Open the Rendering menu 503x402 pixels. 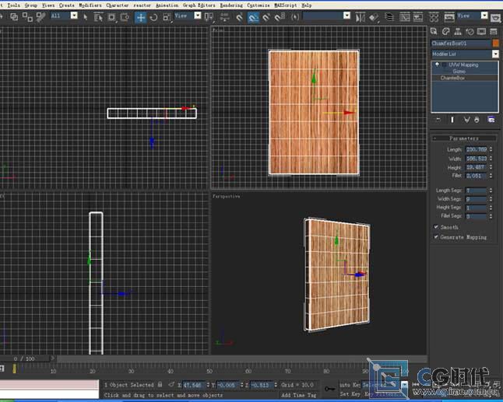pyautogui.click(x=231, y=5)
